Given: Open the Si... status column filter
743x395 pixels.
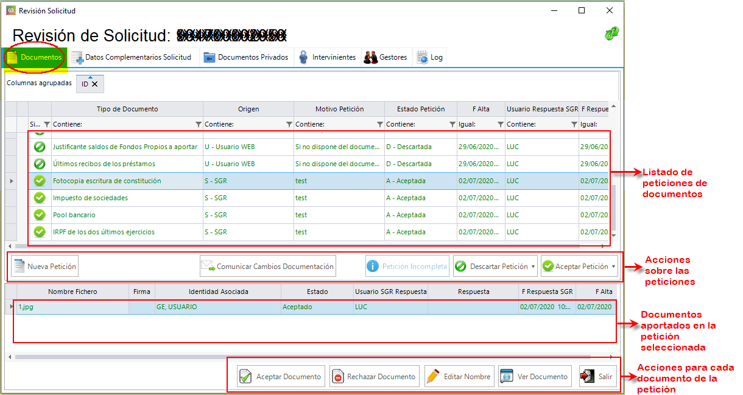Looking at the screenshot, I should point(47,124).
